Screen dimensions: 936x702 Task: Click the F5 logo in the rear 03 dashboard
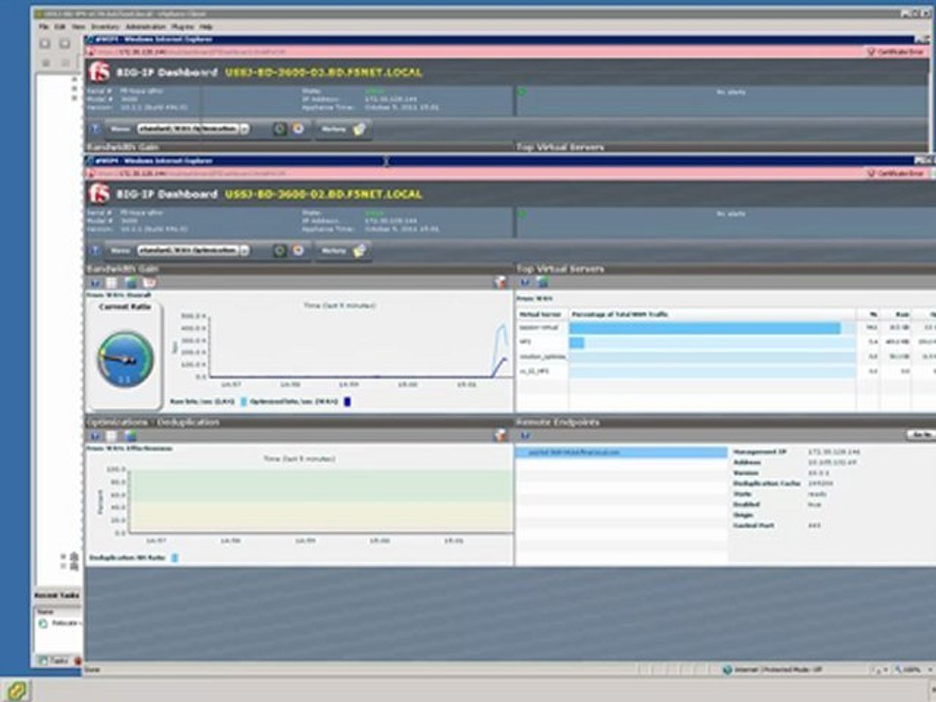[99, 71]
